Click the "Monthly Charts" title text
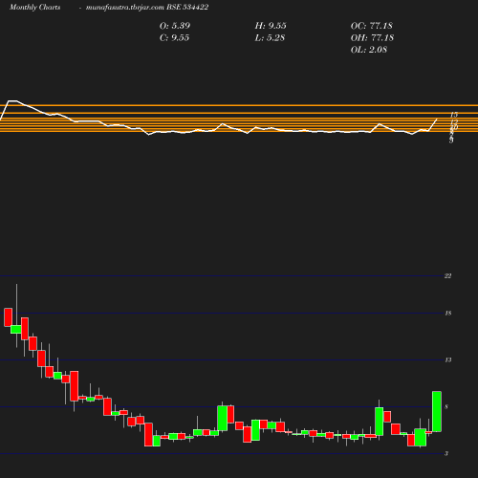478x478 pixels. coord(34,7)
